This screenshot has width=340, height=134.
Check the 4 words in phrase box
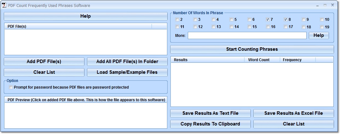tap(214, 20)
